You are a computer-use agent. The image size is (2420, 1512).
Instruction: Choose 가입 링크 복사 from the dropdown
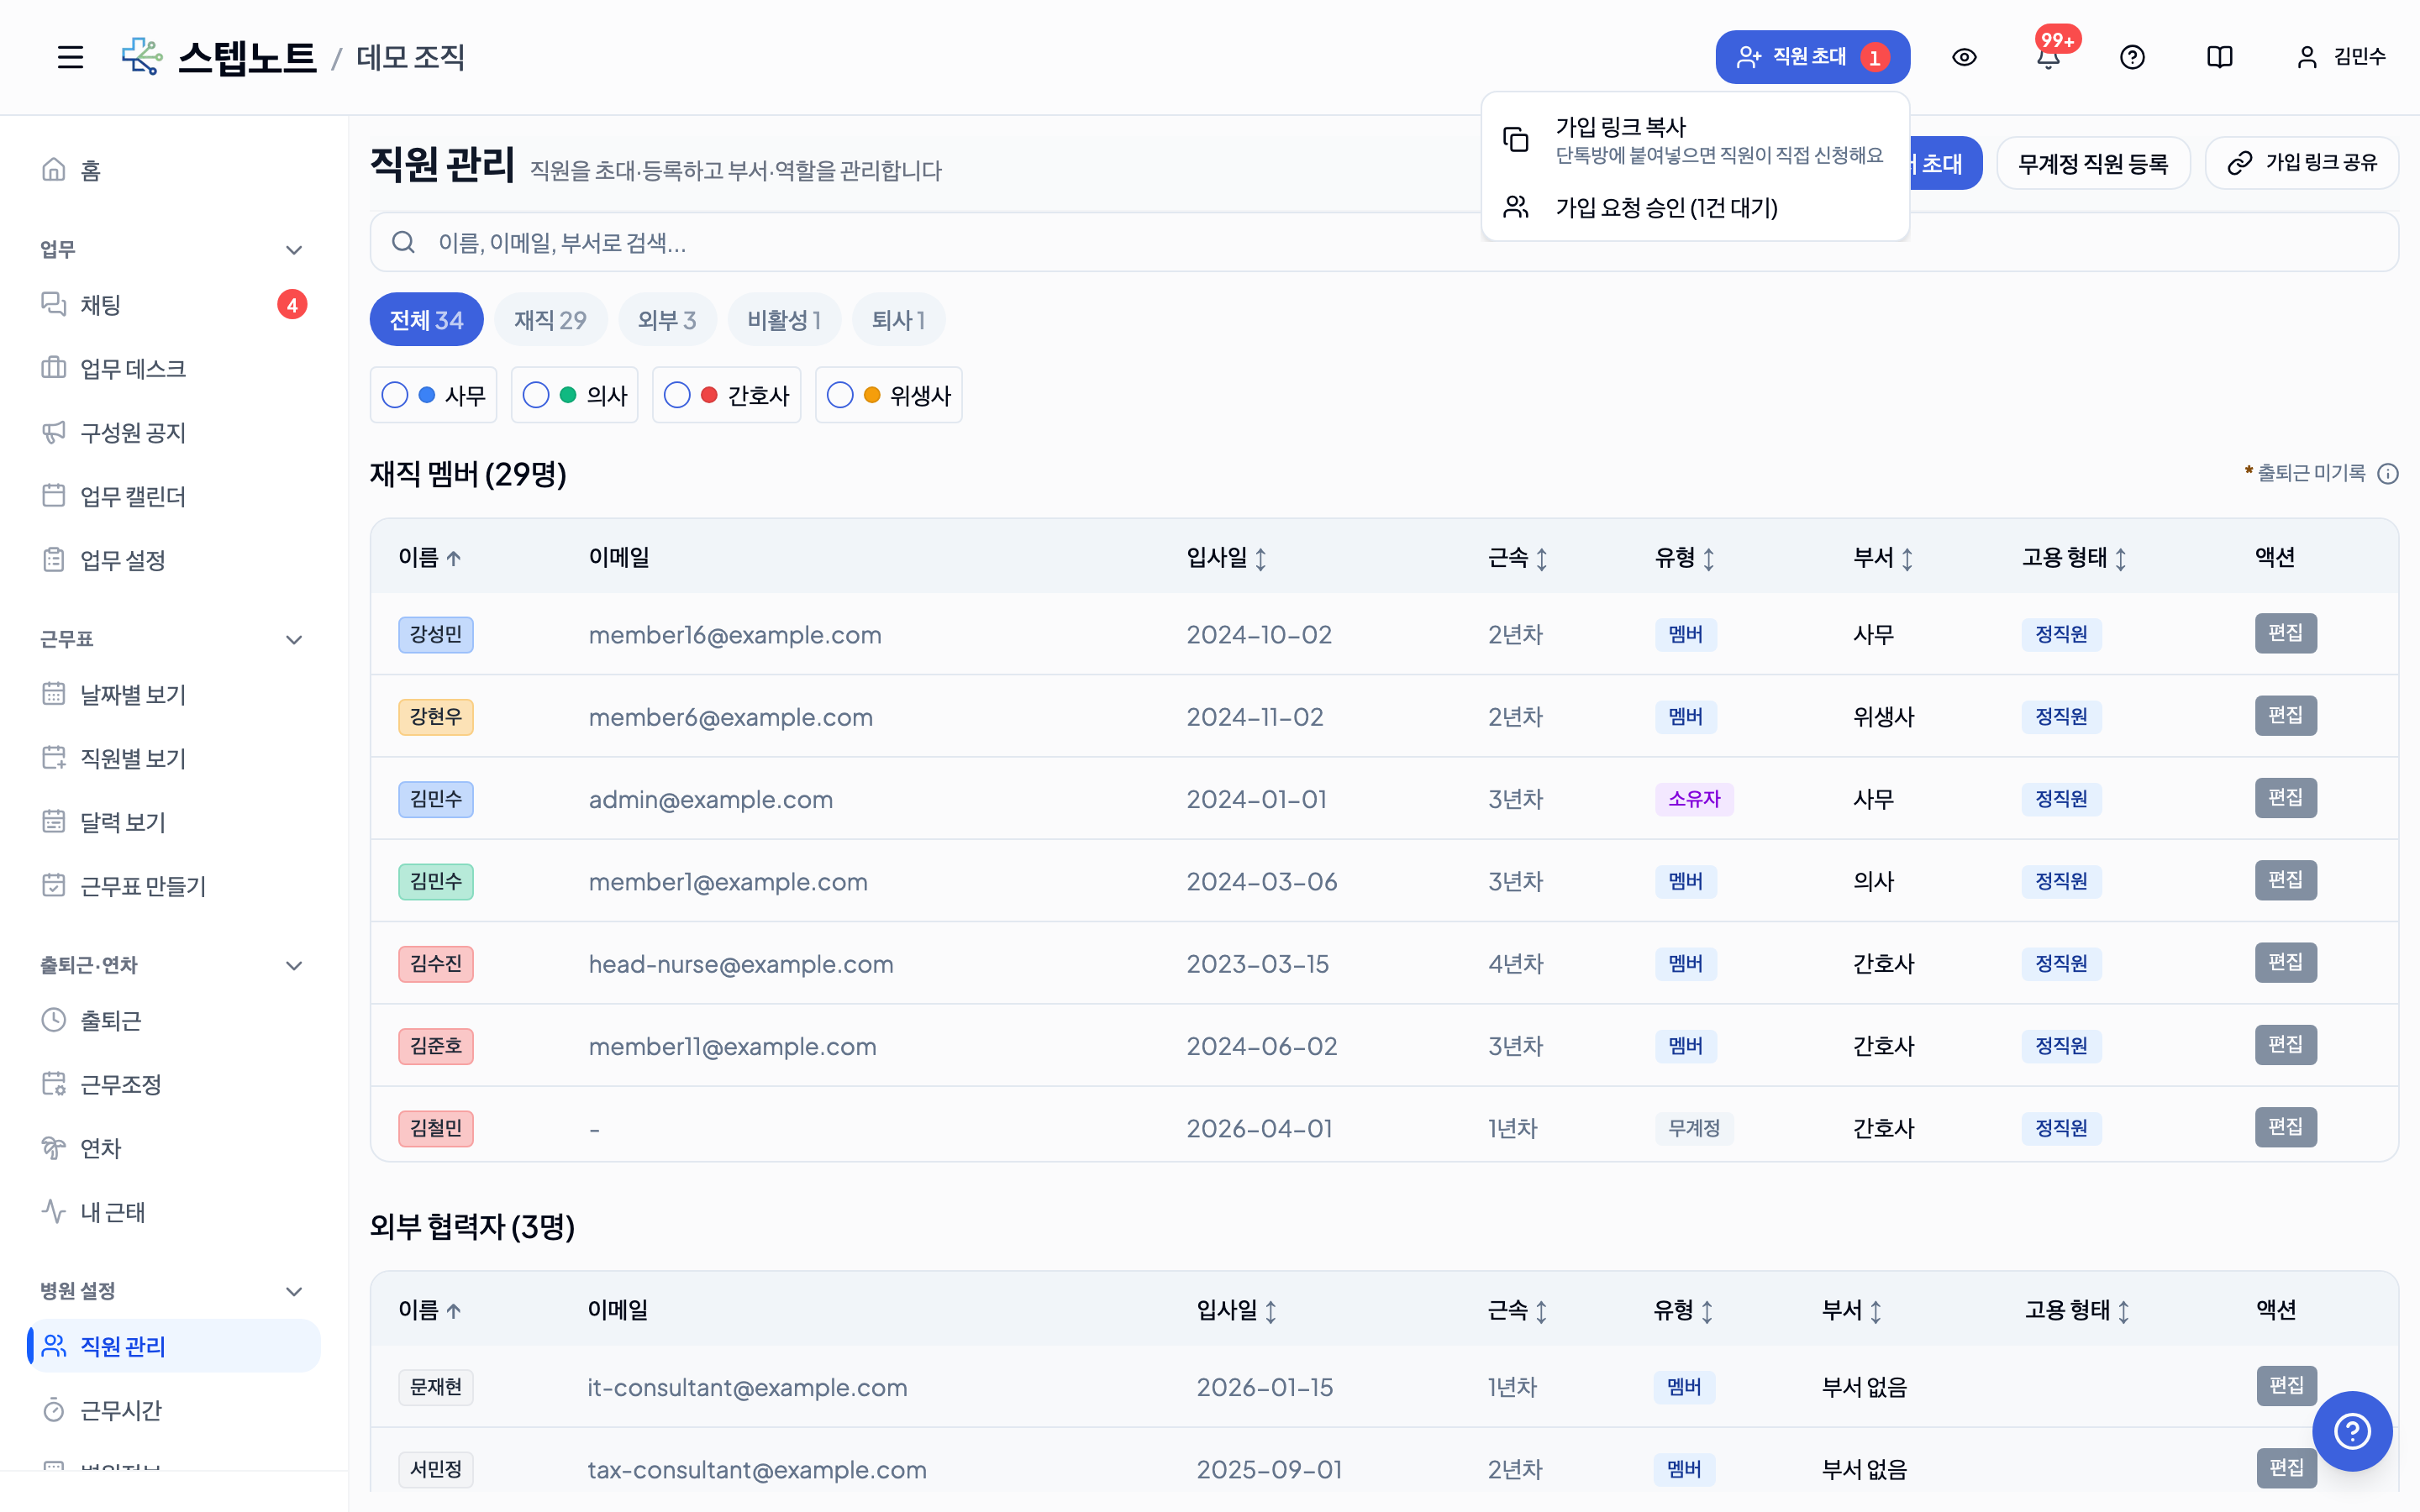1695,139
